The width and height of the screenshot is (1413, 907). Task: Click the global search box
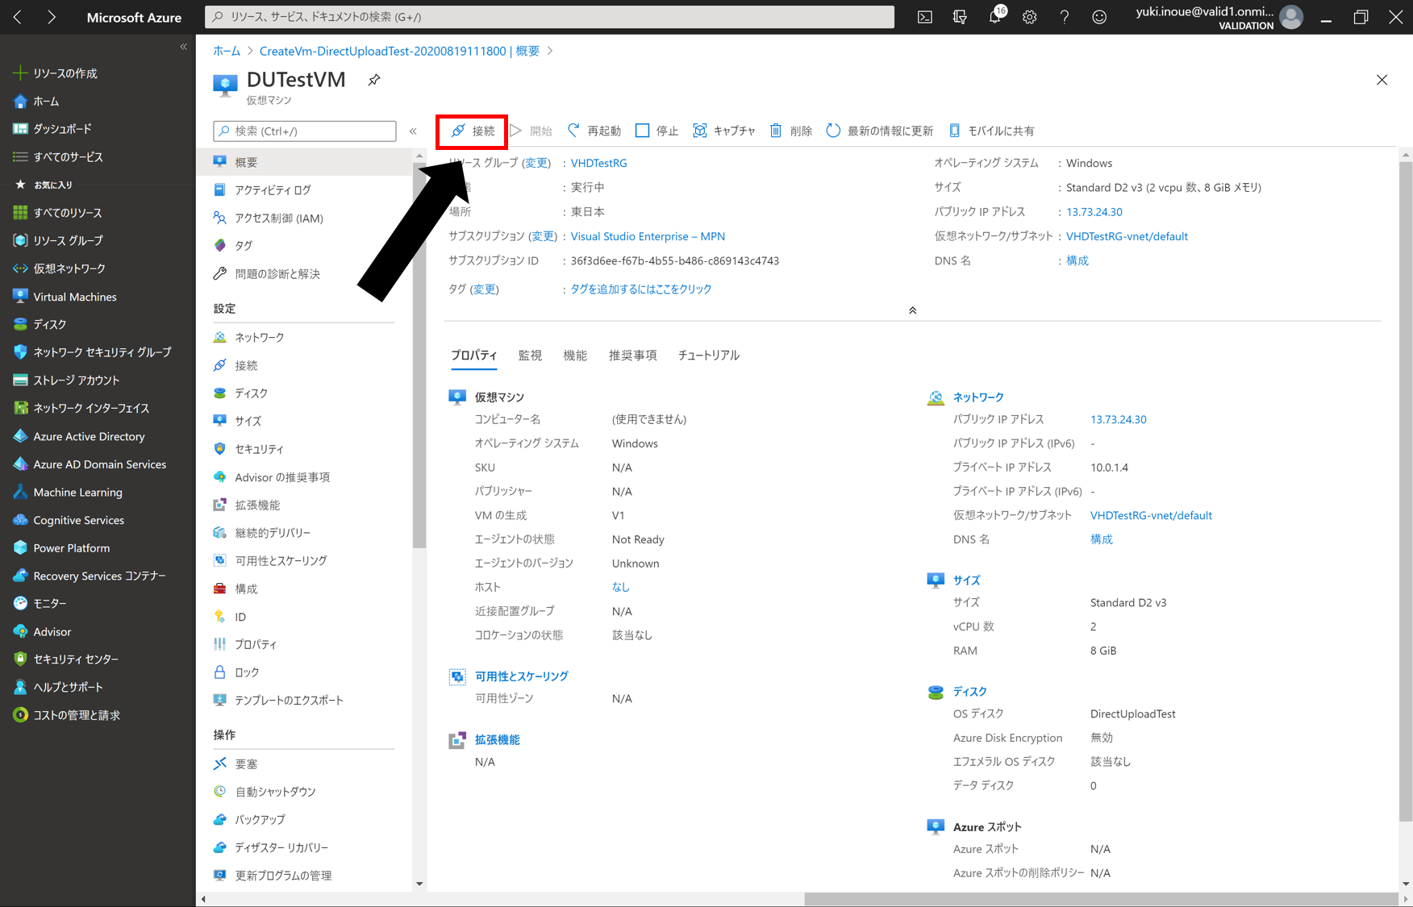(550, 17)
